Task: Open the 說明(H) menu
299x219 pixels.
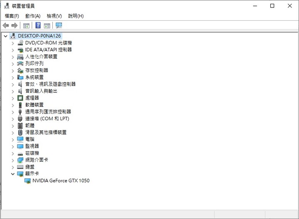Action: click(x=76, y=16)
